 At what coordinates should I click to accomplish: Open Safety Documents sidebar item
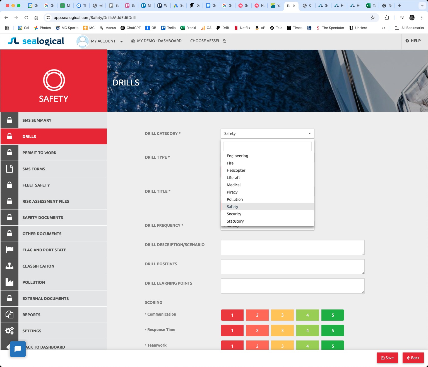(54, 218)
